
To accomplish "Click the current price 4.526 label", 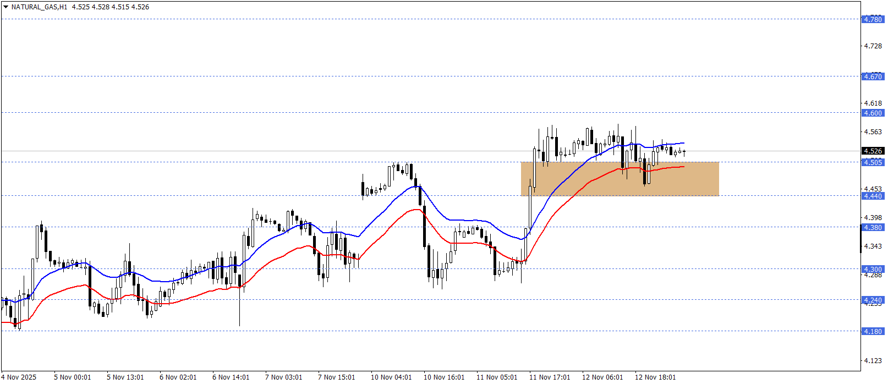I will [x=872, y=151].
